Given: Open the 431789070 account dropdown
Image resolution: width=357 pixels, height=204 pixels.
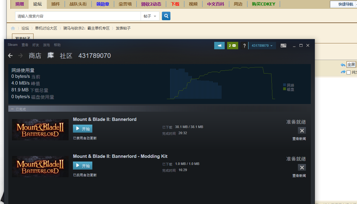Looking at the screenshot, I should coord(262,46).
